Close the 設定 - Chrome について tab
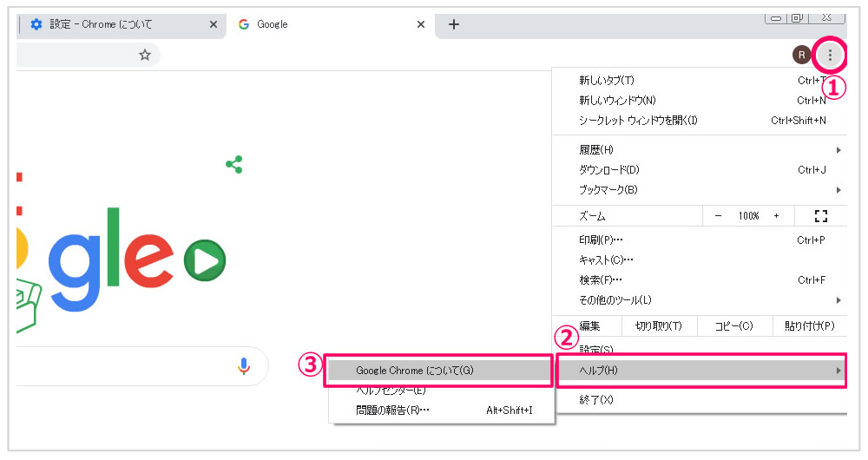Screen dimensions: 868x460 tap(214, 24)
